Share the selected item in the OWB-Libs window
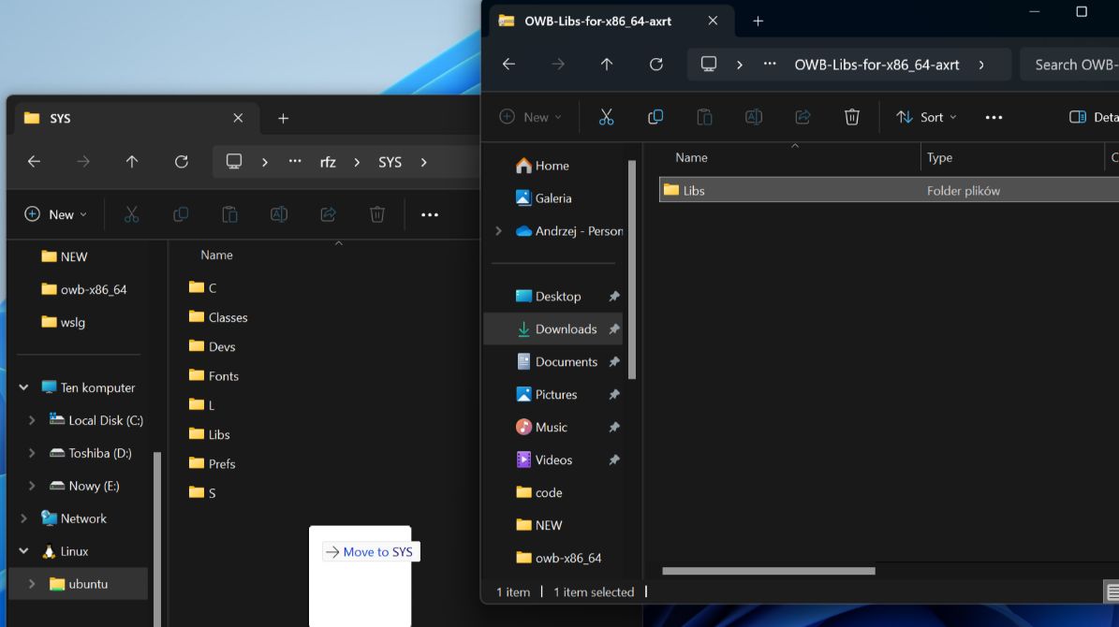1119x627 pixels. coord(802,117)
